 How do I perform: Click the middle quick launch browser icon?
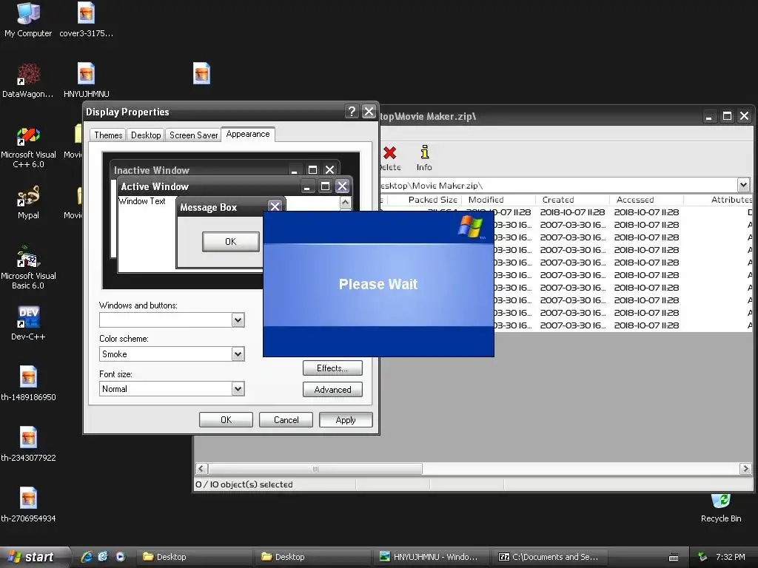(x=103, y=557)
